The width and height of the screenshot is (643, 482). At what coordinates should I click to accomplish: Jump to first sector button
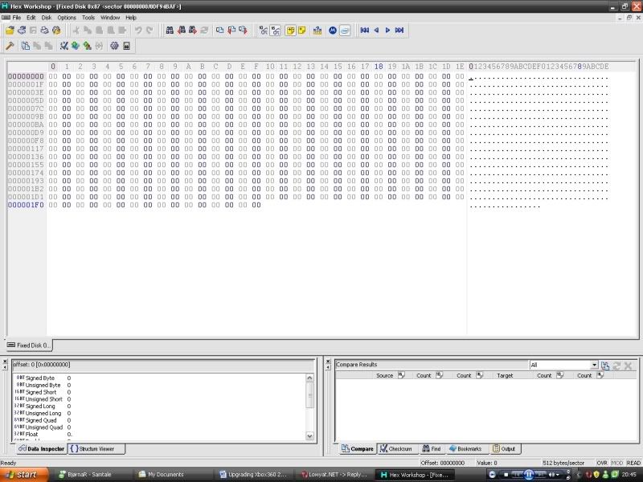(364, 31)
